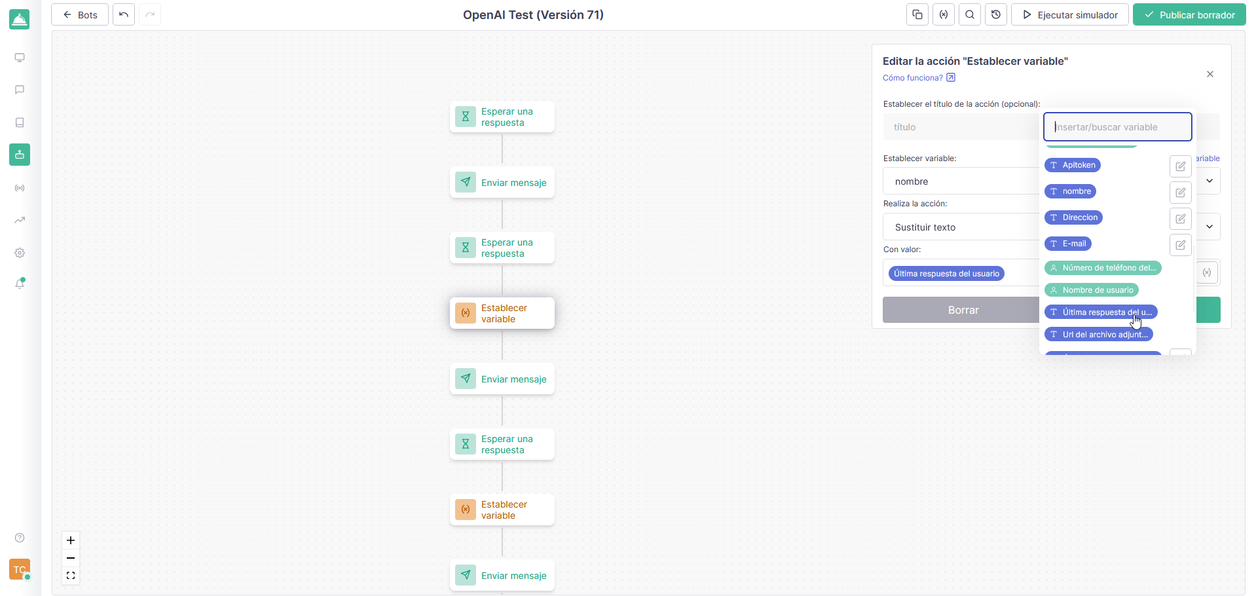Click the fit-to-screen canvas icon
Screen dimensions: 1256x596
pos(71,576)
